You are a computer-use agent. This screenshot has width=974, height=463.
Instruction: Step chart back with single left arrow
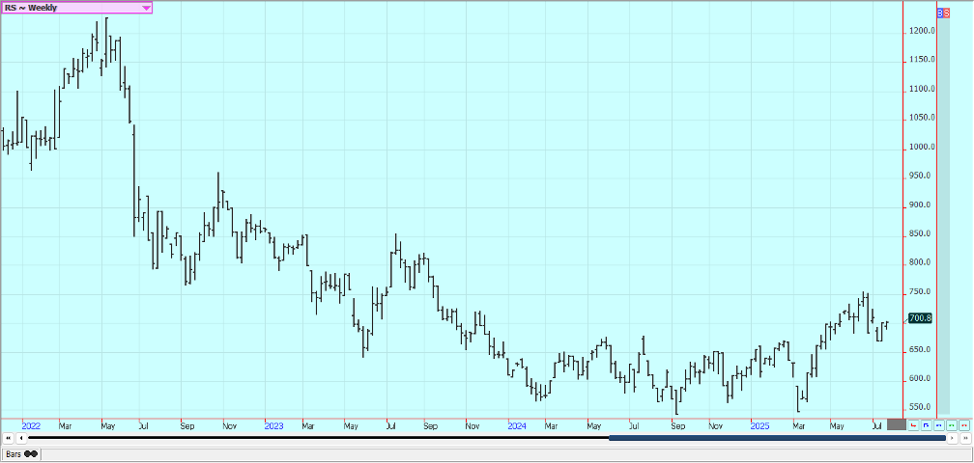click(x=21, y=438)
